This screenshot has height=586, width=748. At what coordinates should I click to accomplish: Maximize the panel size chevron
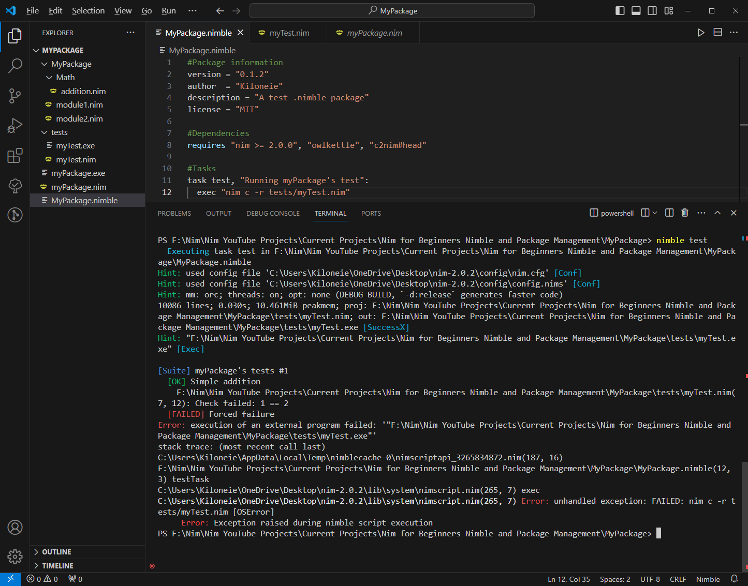(717, 213)
